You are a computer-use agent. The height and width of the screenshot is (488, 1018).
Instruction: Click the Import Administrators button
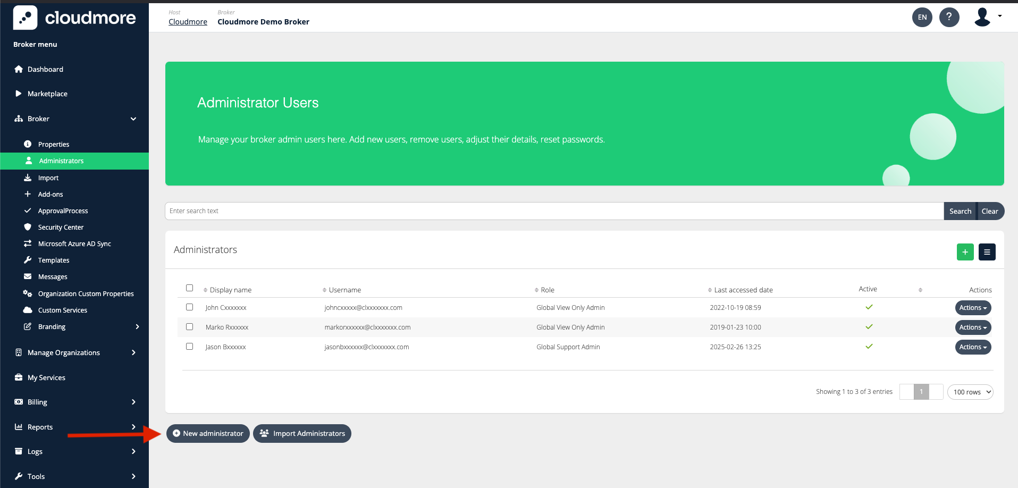point(302,433)
